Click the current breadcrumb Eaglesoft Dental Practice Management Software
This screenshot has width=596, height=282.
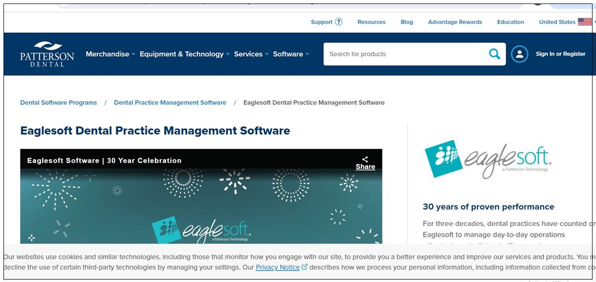[314, 103]
